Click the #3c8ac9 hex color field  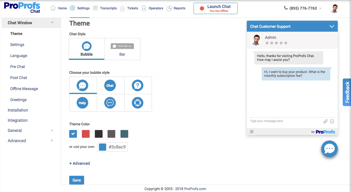[117, 147]
